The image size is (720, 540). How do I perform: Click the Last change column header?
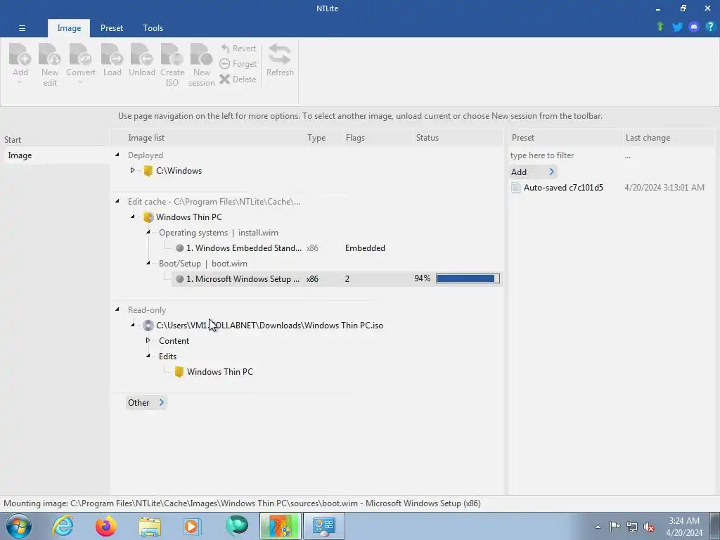[668, 138]
